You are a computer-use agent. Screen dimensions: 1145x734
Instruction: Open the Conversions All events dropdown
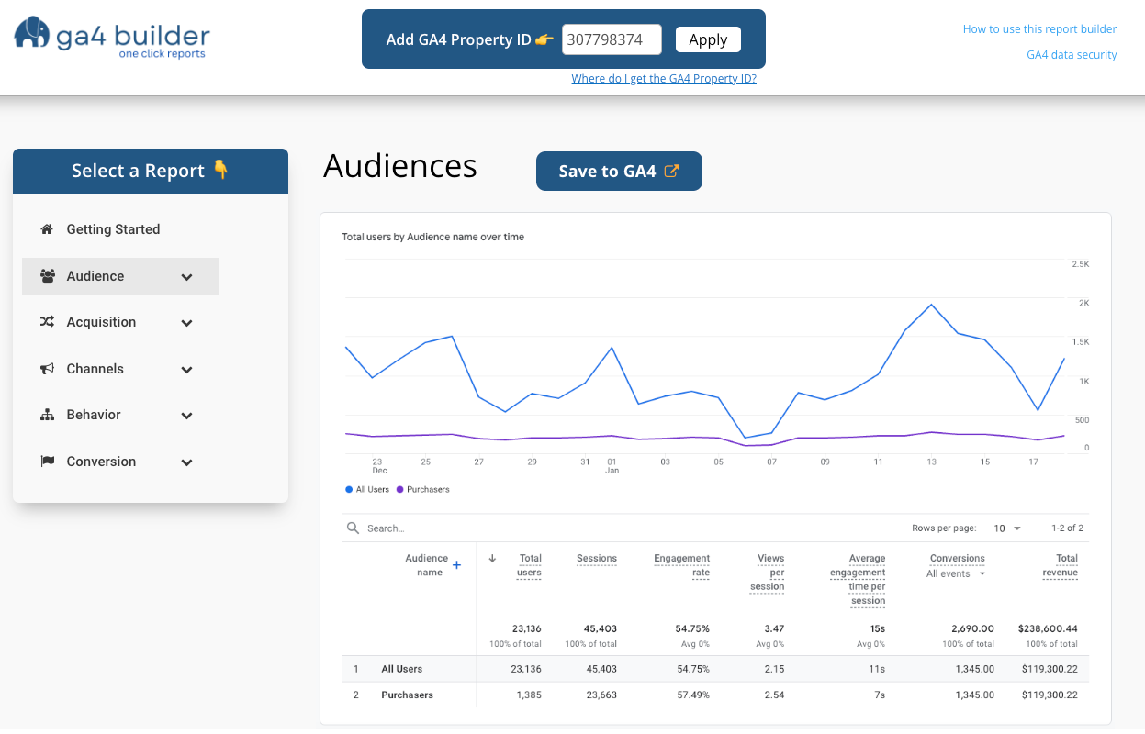coord(956,574)
